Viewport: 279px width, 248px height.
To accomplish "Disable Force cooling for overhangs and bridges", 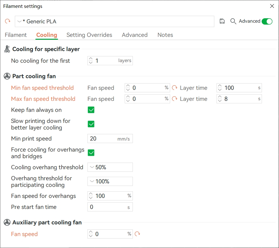I will (x=91, y=153).
